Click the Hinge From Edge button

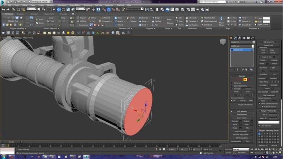coord(241,131)
